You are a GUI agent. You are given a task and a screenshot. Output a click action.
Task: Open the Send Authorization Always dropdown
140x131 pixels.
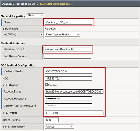tap(59, 127)
